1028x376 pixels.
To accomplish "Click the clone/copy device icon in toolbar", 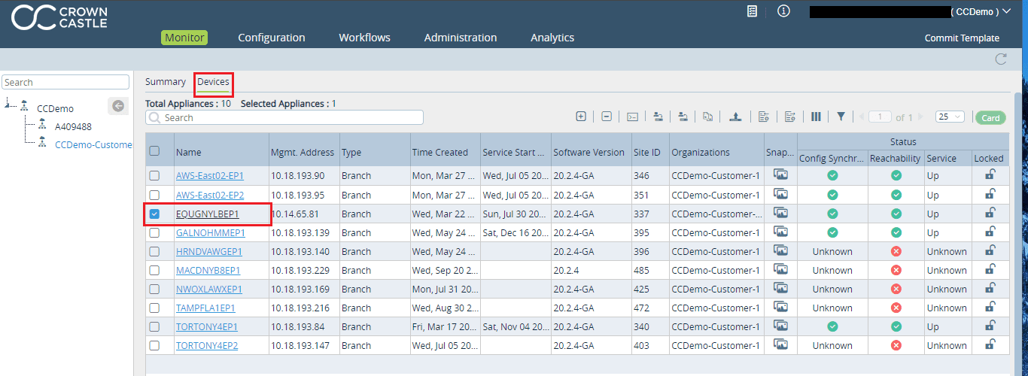I will [x=708, y=117].
